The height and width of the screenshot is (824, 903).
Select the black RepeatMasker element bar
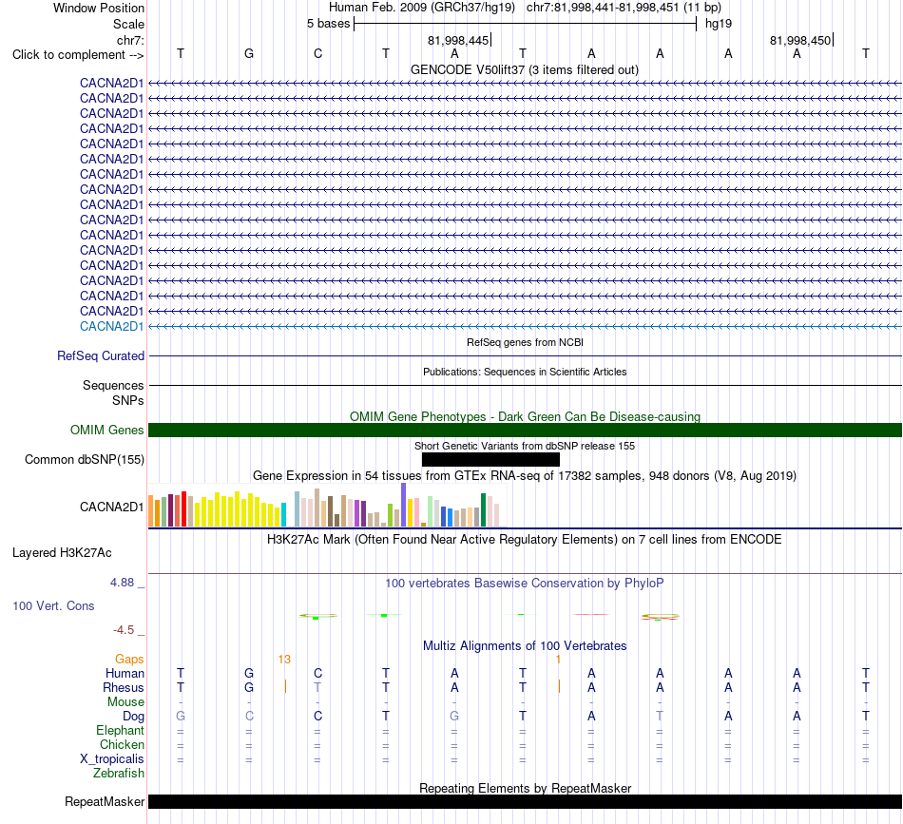525,801
